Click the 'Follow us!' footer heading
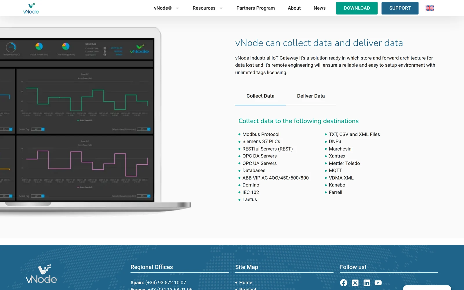 click(353, 267)
